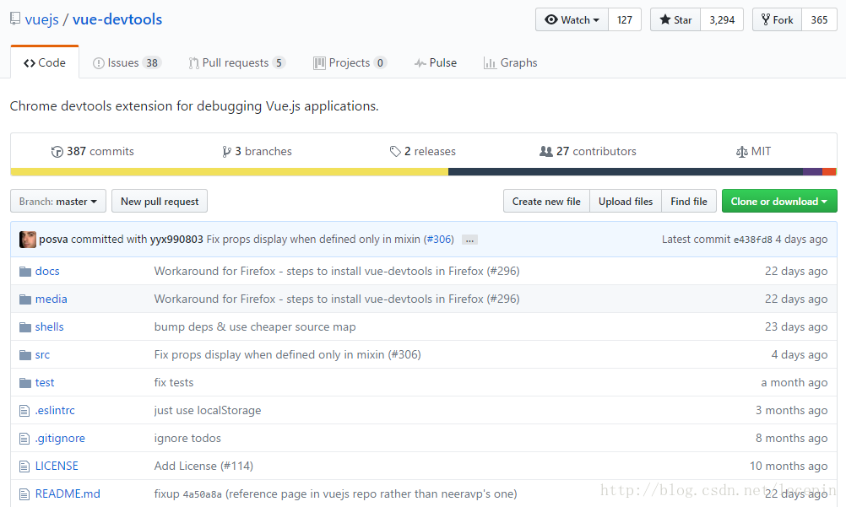Switch to the Projects tab
The image size is (846, 507).
(x=350, y=62)
